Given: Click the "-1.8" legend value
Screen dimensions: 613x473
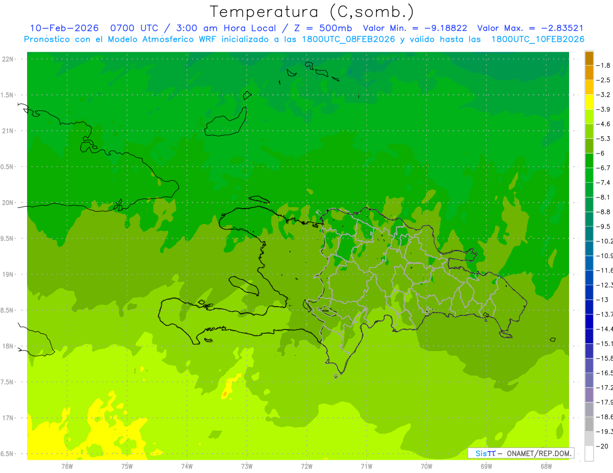Looking at the screenshot, I should 604,65.
